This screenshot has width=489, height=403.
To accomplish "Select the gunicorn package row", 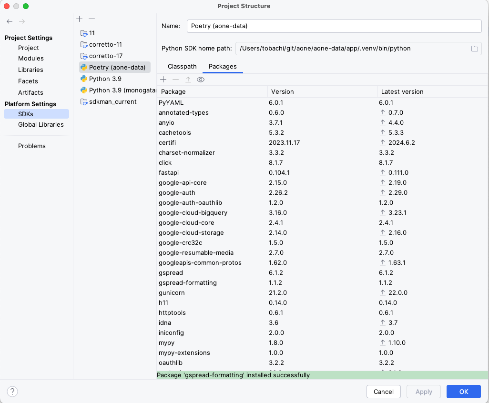I will click(x=172, y=292).
